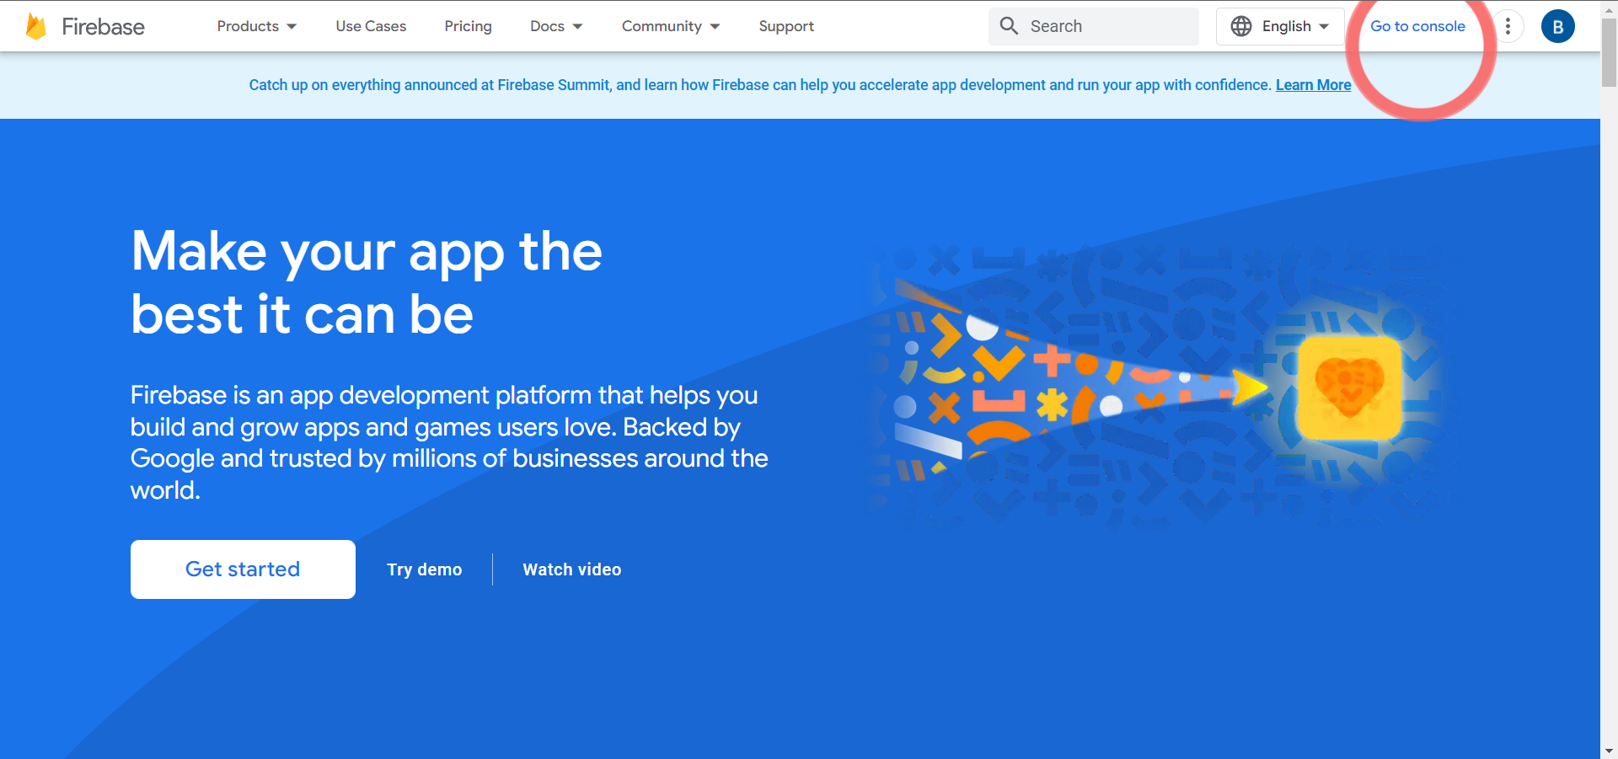Focus the Search input field

click(1094, 26)
